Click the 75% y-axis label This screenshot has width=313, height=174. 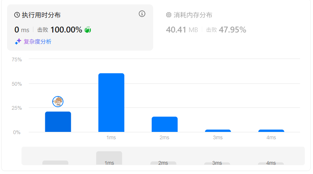click(17, 59)
